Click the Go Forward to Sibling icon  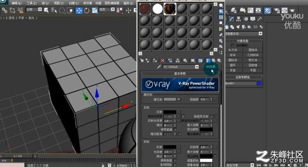[219, 61]
